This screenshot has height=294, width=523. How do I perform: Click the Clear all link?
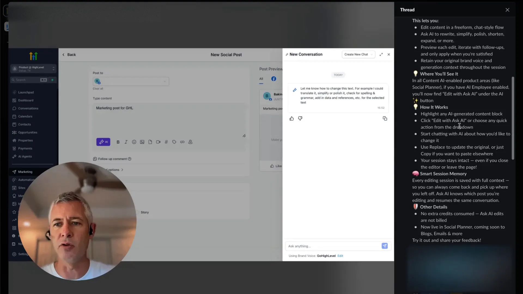[98, 89]
